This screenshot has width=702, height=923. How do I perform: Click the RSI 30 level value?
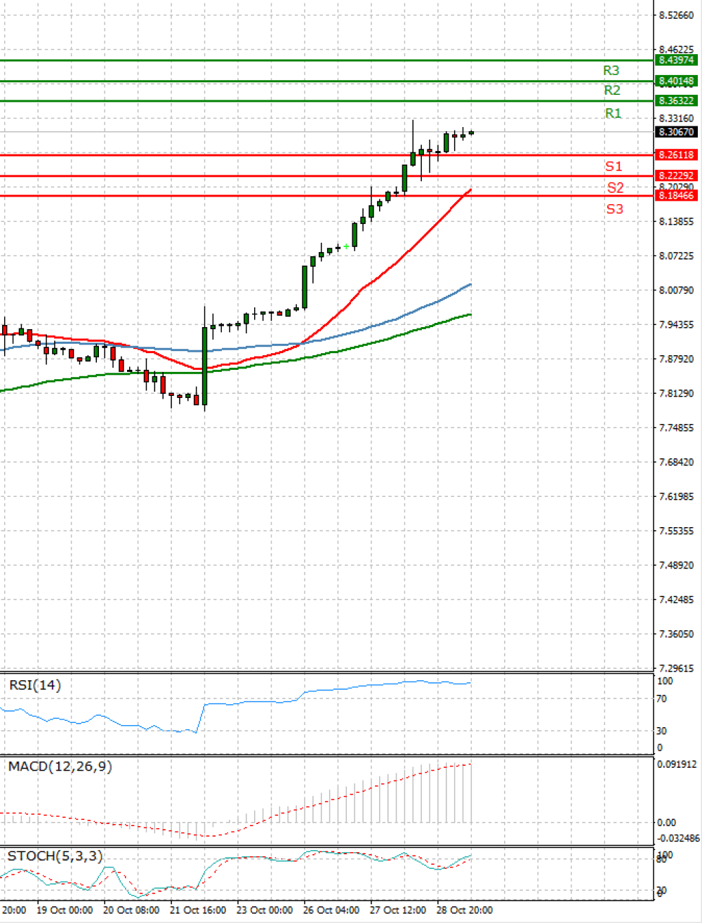click(x=662, y=731)
